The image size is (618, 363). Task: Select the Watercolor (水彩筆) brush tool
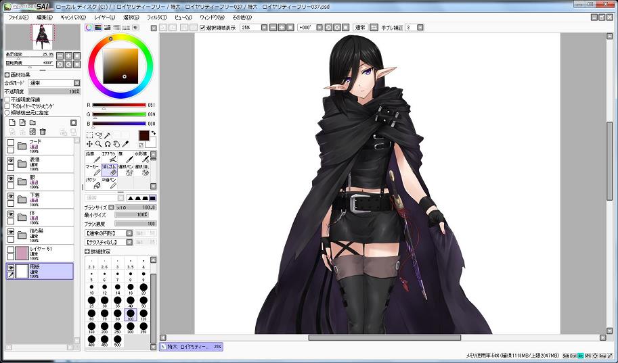pos(142,156)
